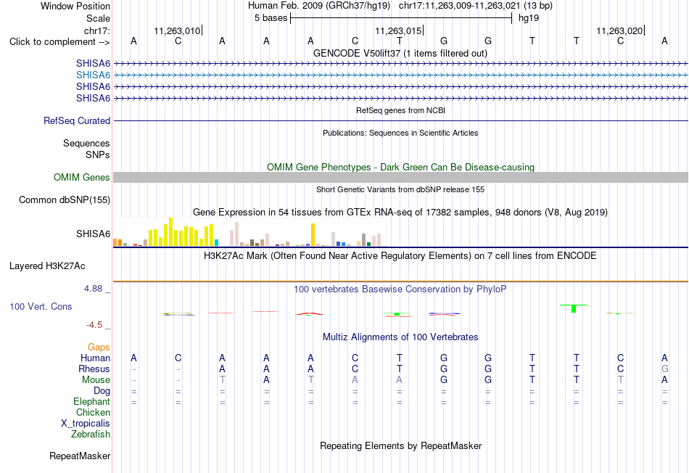Click the Gaps row label

(x=99, y=347)
